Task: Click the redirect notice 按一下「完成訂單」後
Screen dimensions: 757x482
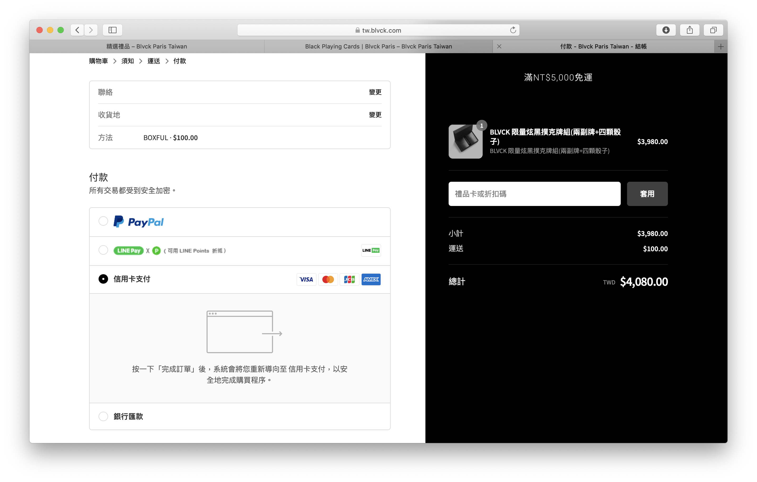Action: (x=240, y=374)
